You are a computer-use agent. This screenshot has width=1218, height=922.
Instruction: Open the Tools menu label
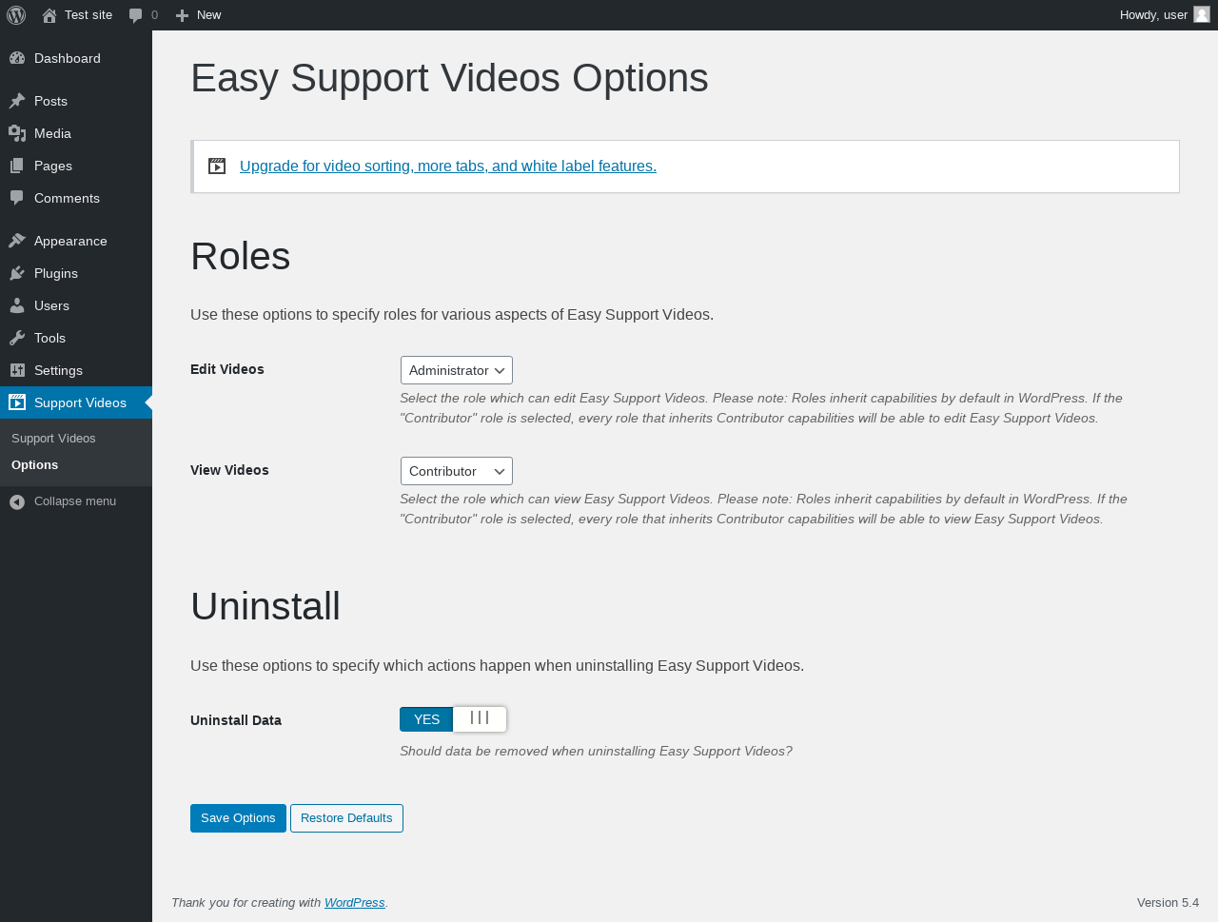click(49, 338)
